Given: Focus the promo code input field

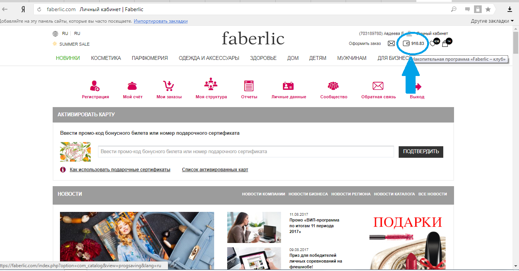Looking at the screenshot, I should pyautogui.click(x=246, y=152).
